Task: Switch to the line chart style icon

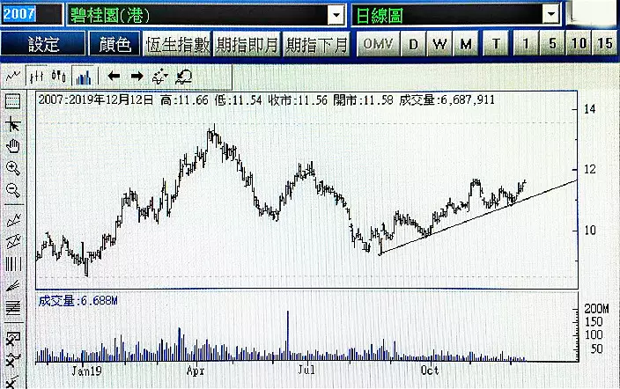Action: [x=12, y=76]
